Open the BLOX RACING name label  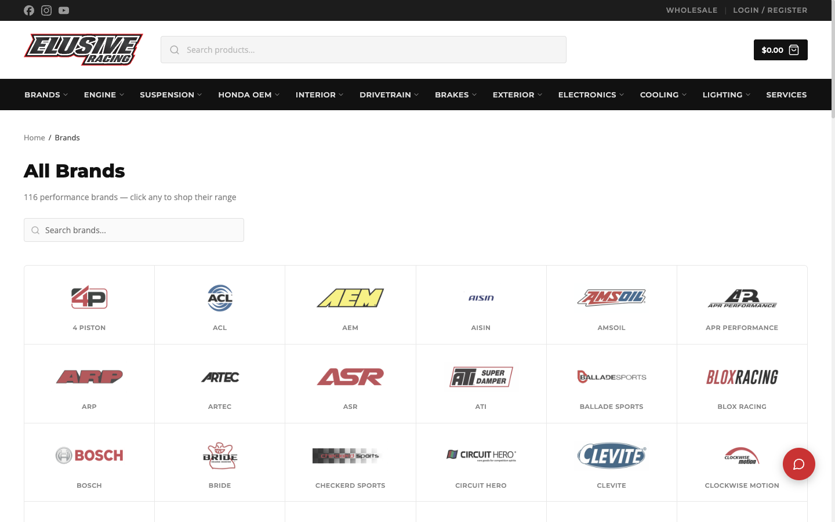[742, 407]
